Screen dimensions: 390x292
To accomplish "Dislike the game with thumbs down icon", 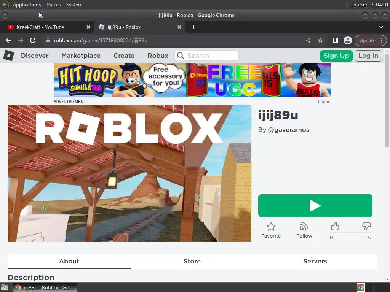I will tap(366, 226).
